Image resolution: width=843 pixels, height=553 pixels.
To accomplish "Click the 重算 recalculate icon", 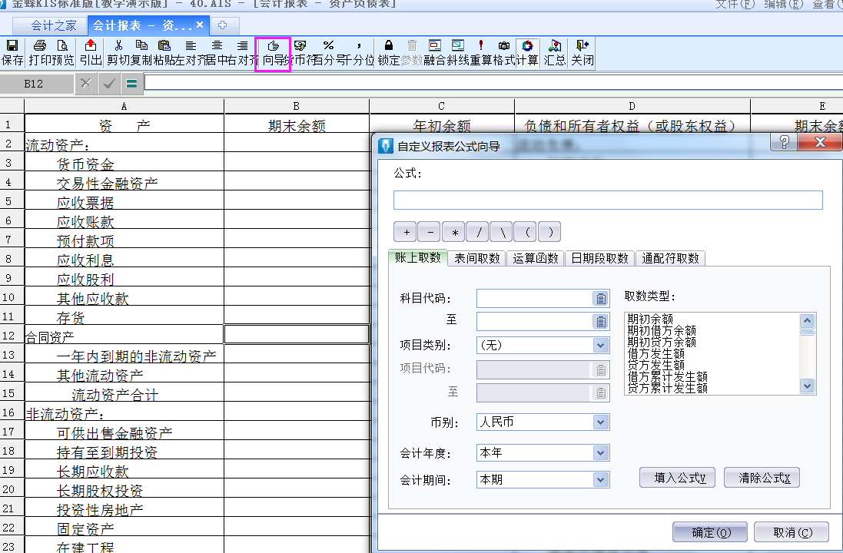I will tap(481, 52).
